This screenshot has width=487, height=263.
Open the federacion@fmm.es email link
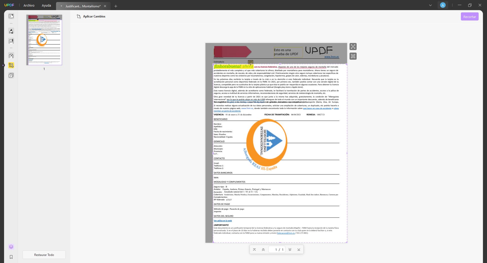pyautogui.click(x=286, y=233)
